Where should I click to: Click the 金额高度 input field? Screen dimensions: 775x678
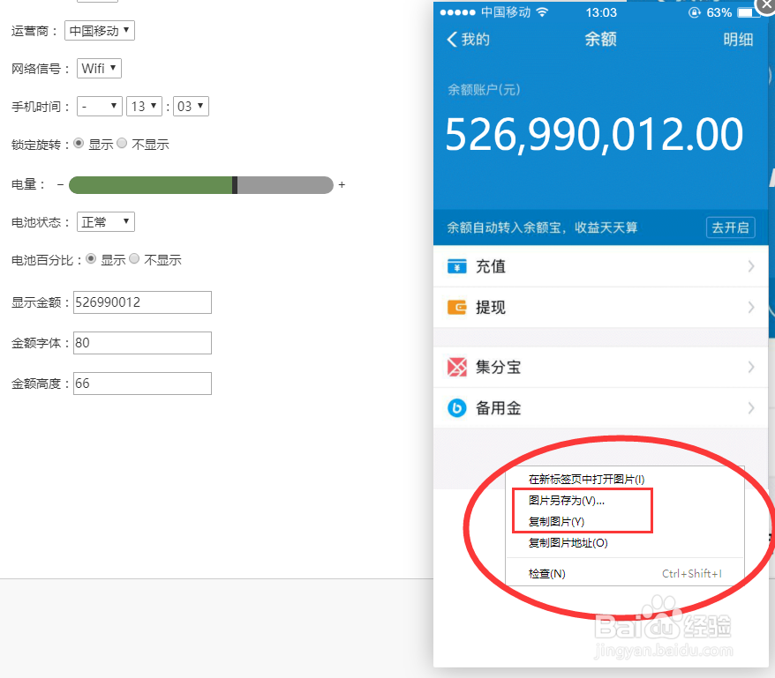(142, 384)
